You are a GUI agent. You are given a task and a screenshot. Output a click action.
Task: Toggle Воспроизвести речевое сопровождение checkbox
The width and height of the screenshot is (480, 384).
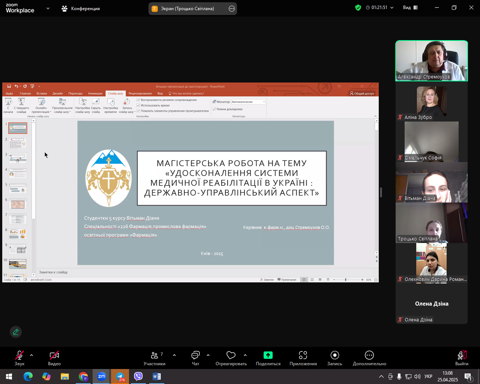point(138,100)
